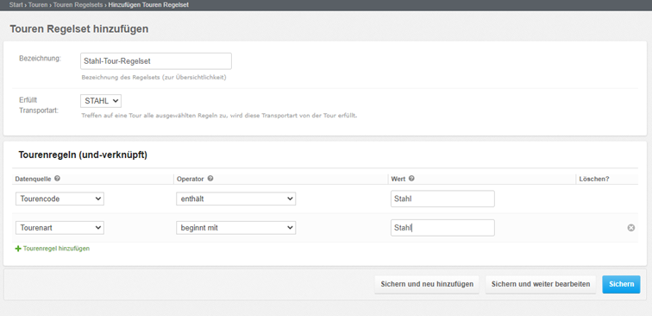Delete the Tourenart rule with the X icon

[x=630, y=228]
